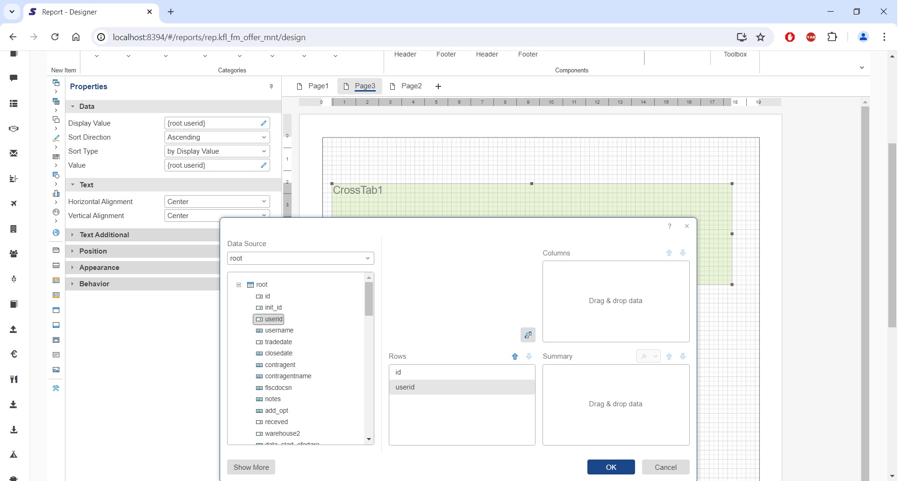Open the help question mark in the dialog
The image size is (900, 481).
click(670, 226)
